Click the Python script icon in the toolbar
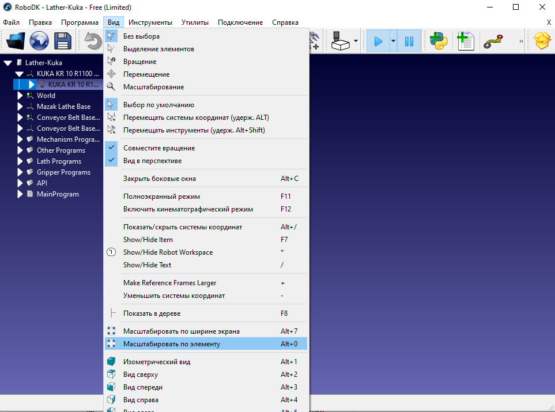 (x=438, y=41)
